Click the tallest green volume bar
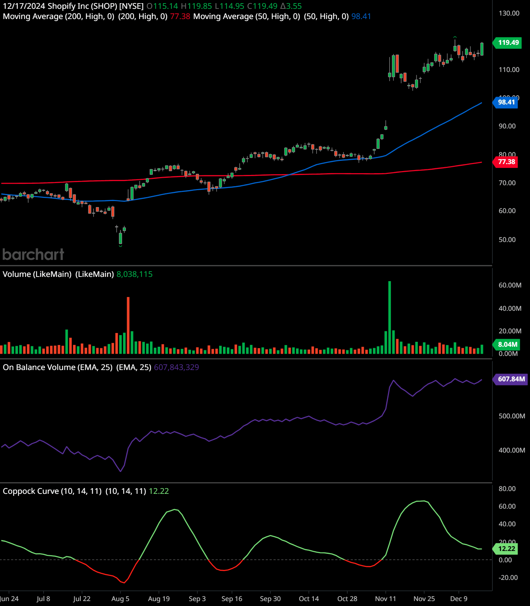Viewport: 530px width, 606px height. pyautogui.click(x=390, y=317)
